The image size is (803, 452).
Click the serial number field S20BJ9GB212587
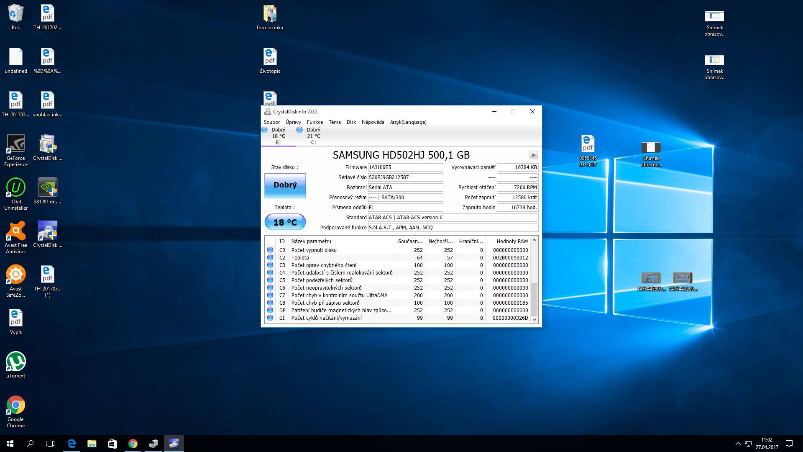pyautogui.click(x=405, y=177)
